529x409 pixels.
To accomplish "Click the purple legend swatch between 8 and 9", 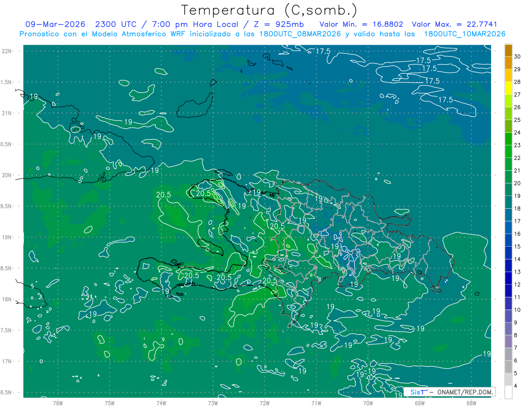I will [x=508, y=329].
